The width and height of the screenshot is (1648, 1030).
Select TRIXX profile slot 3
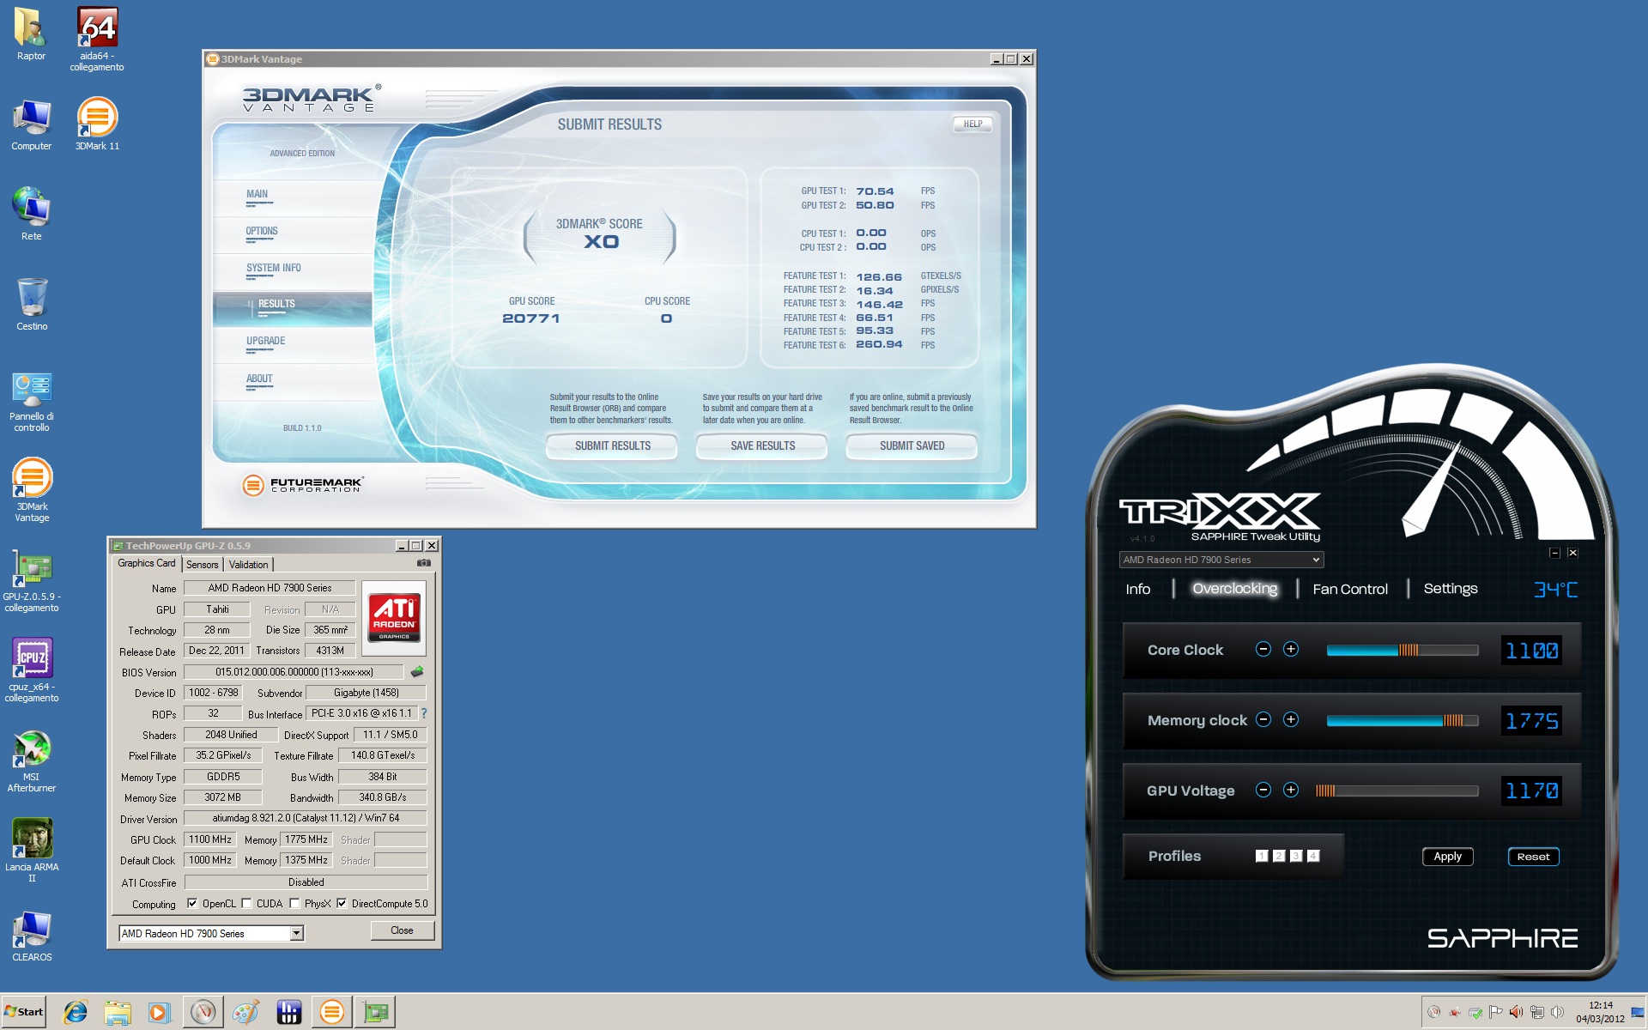(x=1295, y=856)
